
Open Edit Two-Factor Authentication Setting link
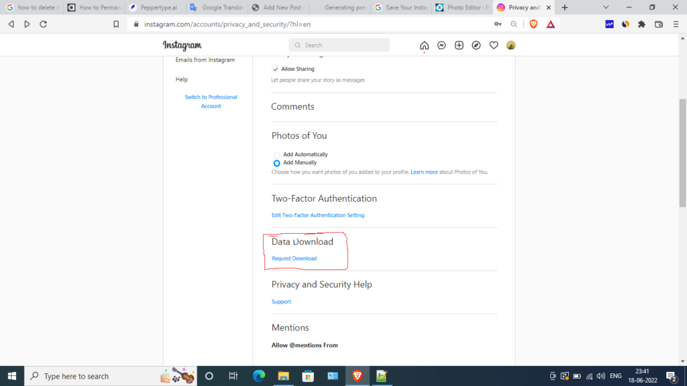point(317,215)
